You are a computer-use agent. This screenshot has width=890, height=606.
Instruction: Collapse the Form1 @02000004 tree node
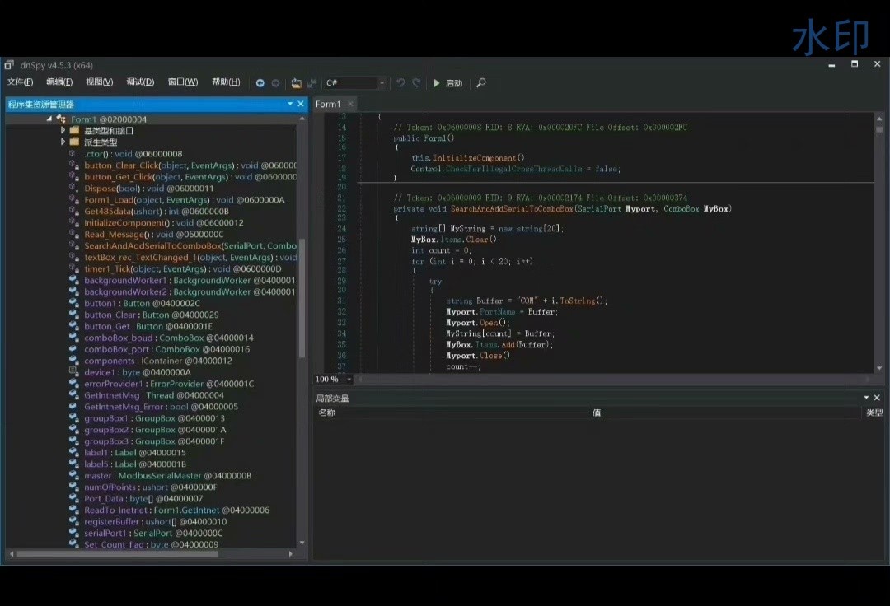click(x=49, y=119)
